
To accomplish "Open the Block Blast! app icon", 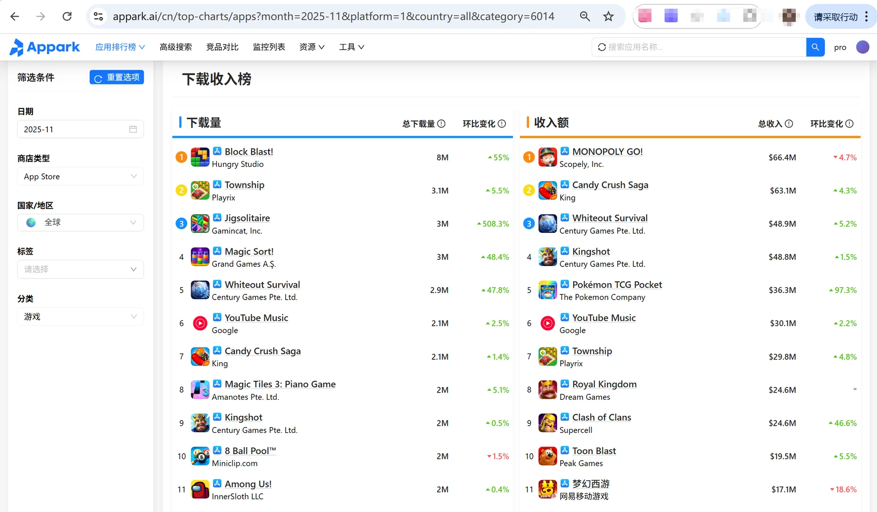I will tap(200, 157).
